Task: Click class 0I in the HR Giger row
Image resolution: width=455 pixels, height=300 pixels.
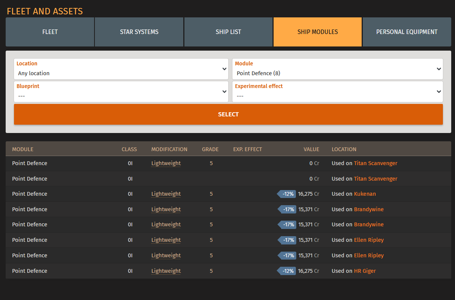Action: 130,271
